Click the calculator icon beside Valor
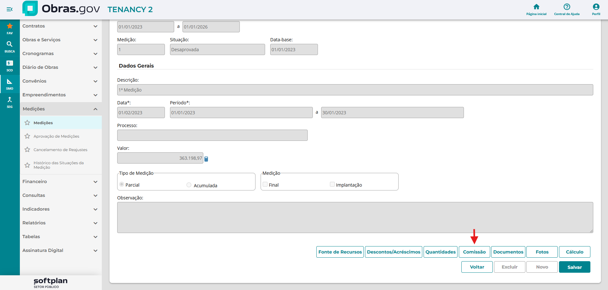The height and width of the screenshot is (290, 608). [206, 159]
